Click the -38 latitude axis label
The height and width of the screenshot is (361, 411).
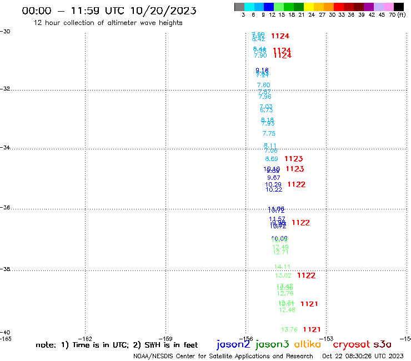click(x=5, y=269)
